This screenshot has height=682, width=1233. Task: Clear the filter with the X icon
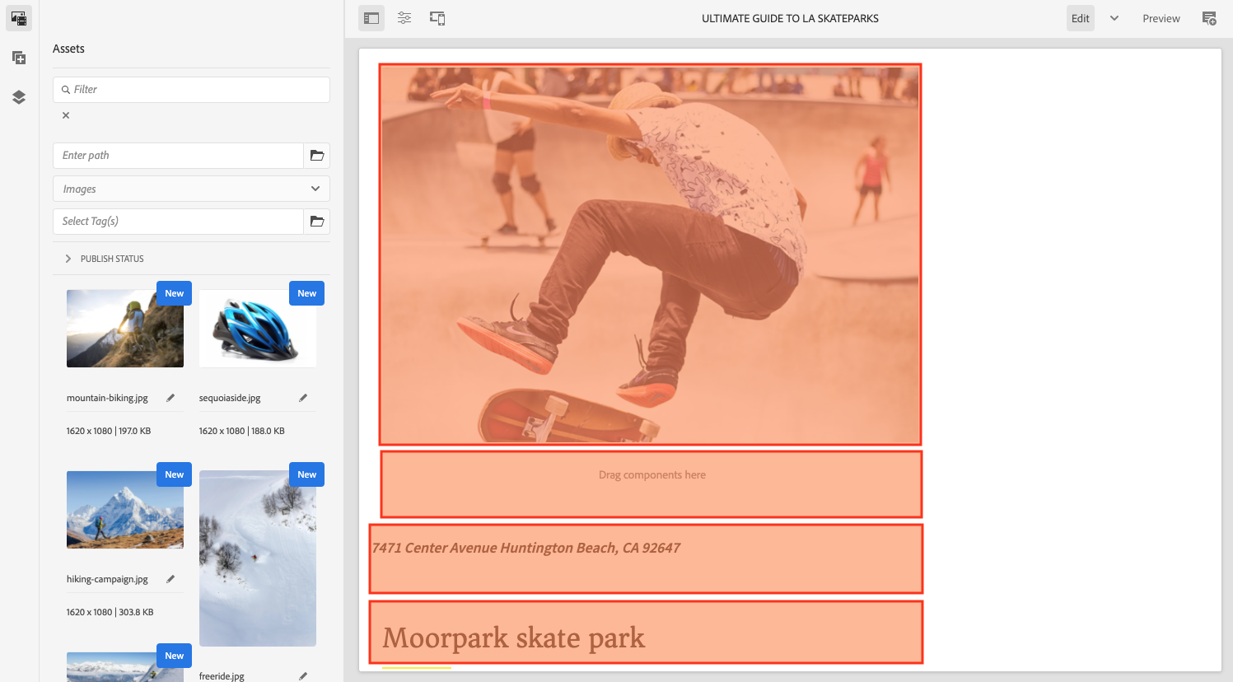[x=66, y=115]
